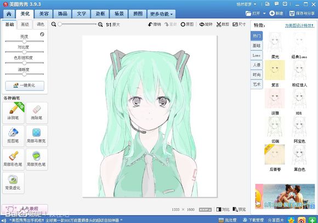Select the 时尚 effects category
The image size is (318, 223).
(x=257, y=75)
